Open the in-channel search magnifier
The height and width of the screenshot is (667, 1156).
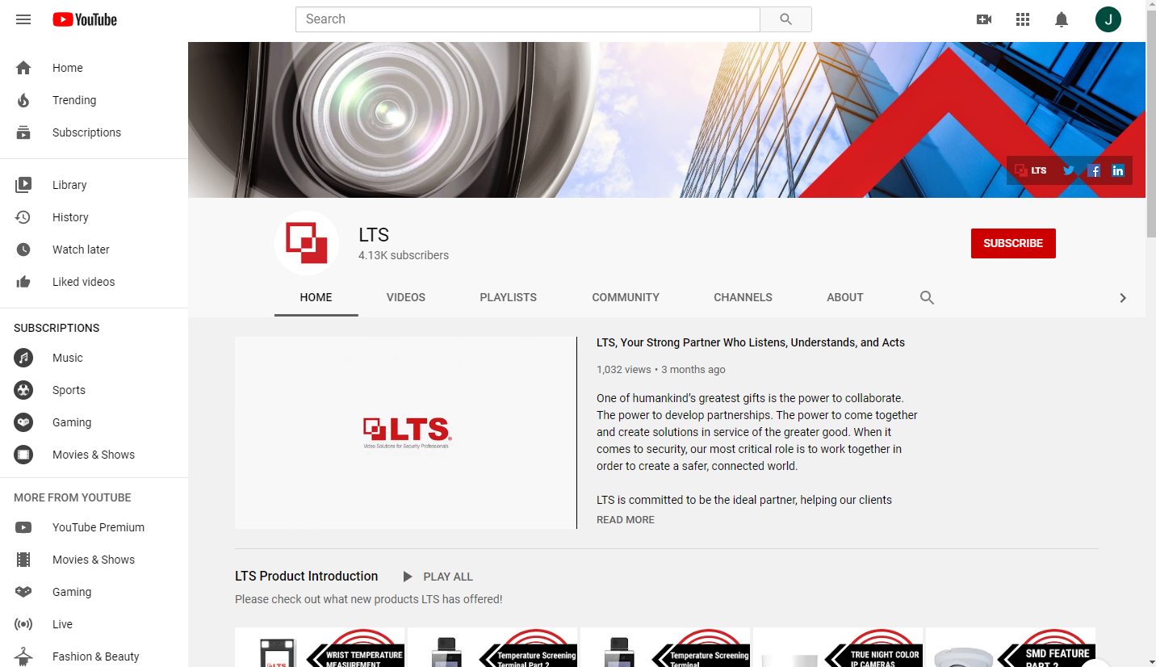tap(927, 297)
